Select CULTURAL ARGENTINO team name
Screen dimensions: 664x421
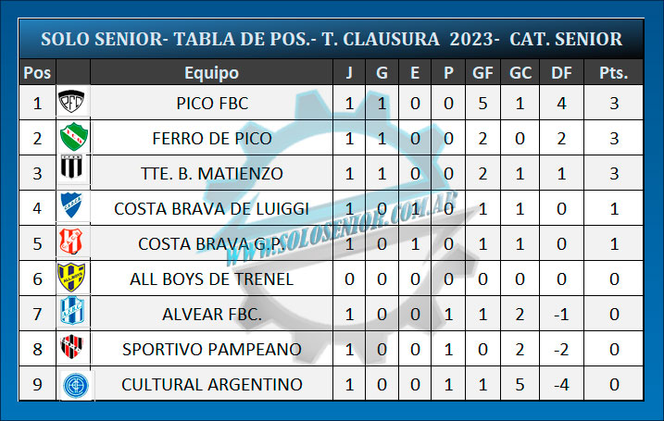point(212,384)
